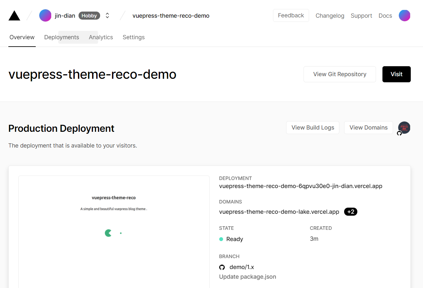This screenshot has width=423, height=288.
Task: Open the user profile avatar menu
Action: click(404, 15)
